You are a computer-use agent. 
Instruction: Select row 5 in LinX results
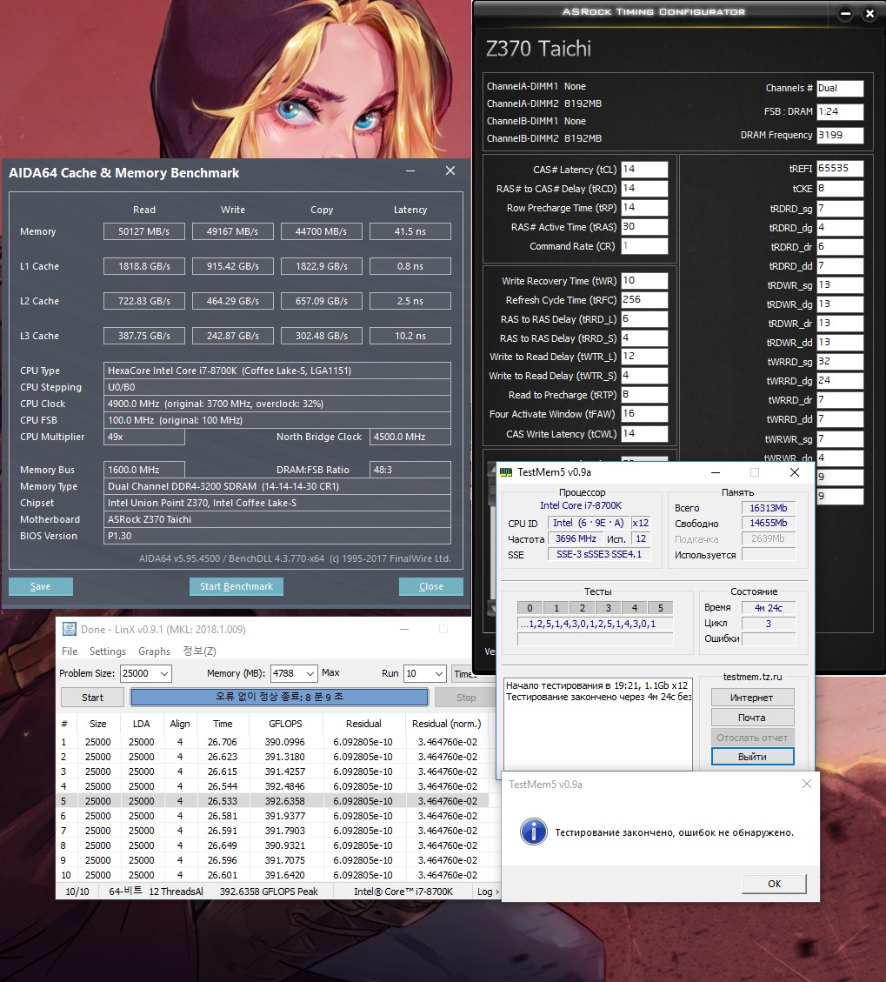point(272,801)
